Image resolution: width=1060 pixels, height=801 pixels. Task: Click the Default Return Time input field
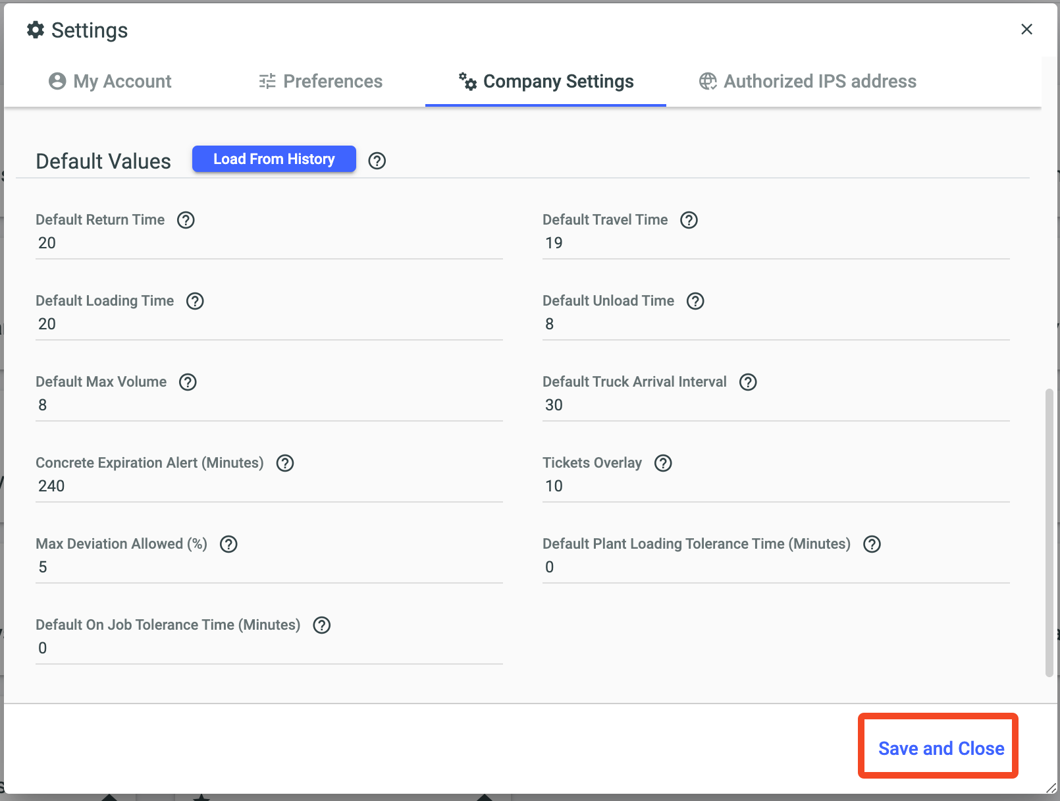(269, 243)
